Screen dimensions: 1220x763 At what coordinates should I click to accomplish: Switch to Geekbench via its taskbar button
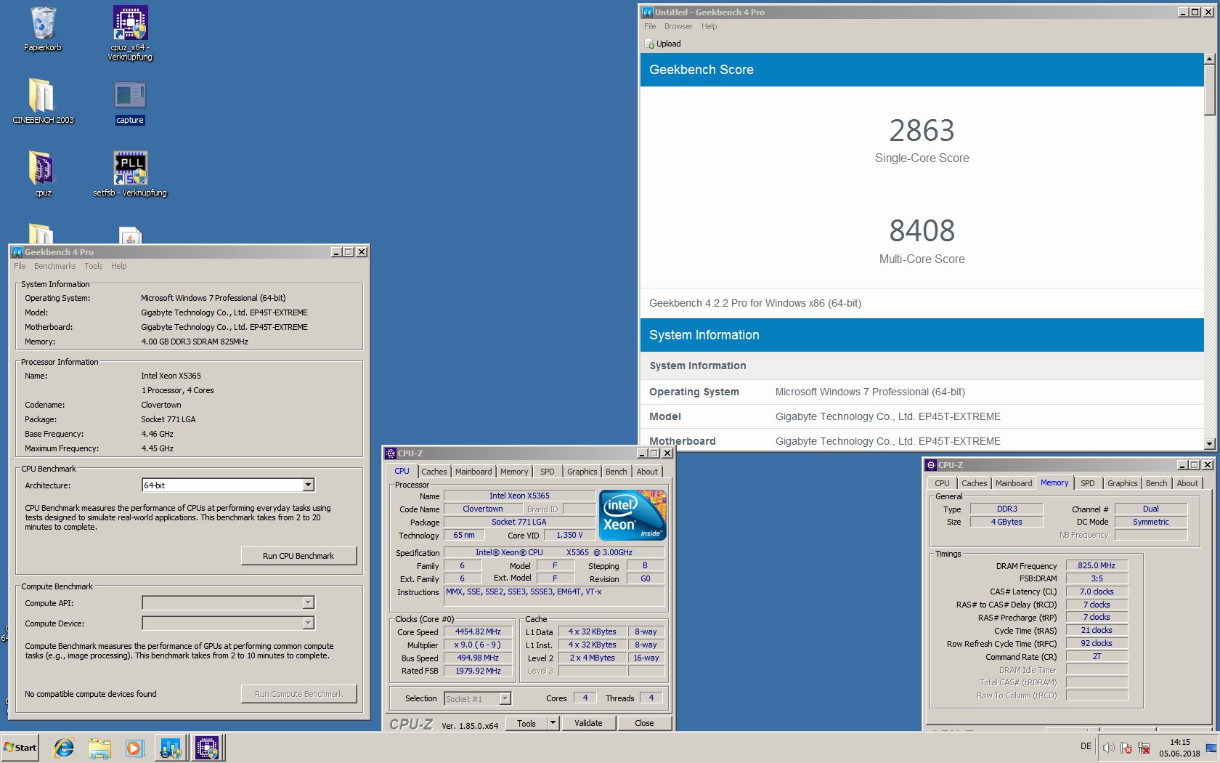tap(171, 747)
